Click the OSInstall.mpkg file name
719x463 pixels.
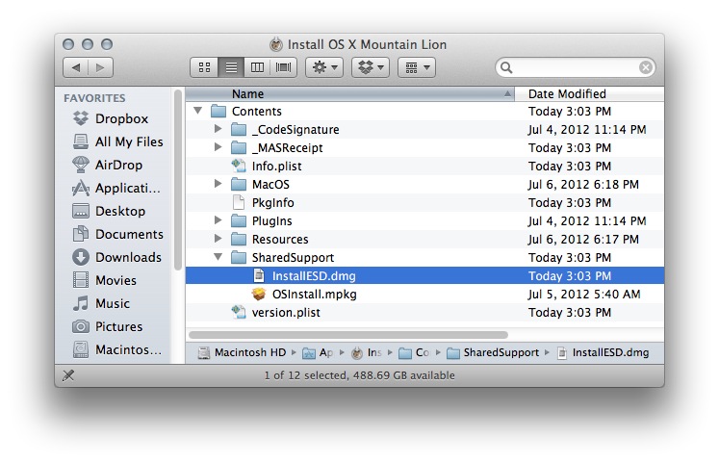tap(315, 295)
